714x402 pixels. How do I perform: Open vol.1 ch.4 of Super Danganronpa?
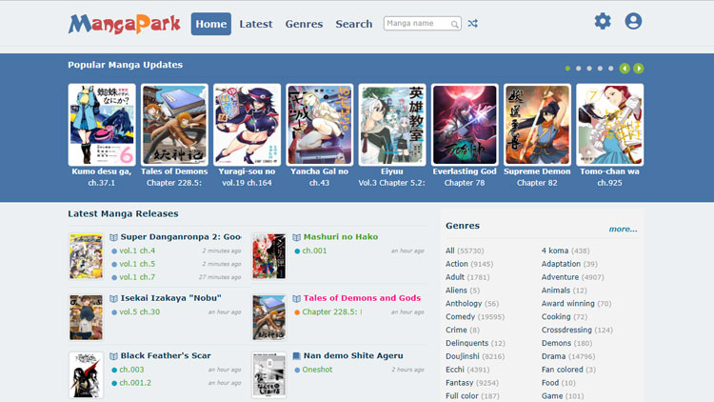click(x=137, y=251)
